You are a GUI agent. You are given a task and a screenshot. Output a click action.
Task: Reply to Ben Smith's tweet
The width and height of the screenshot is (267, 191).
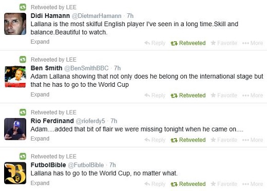pos(155,95)
